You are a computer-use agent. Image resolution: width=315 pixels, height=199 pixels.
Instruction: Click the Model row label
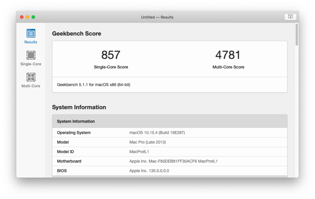pyautogui.click(x=63, y=142)
